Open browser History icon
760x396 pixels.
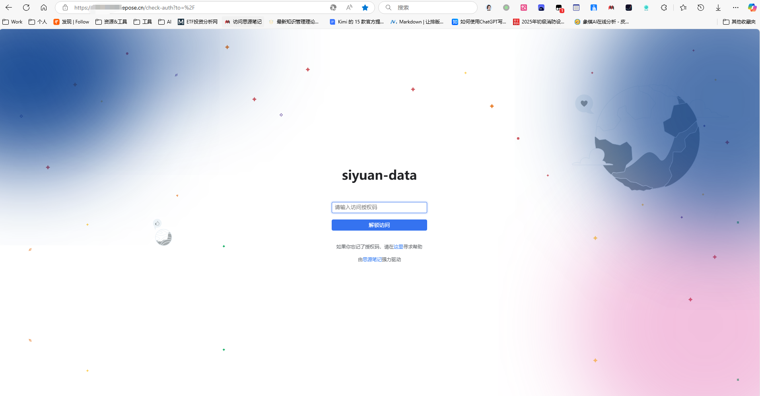pyautogui.click(x=701, y=8)
